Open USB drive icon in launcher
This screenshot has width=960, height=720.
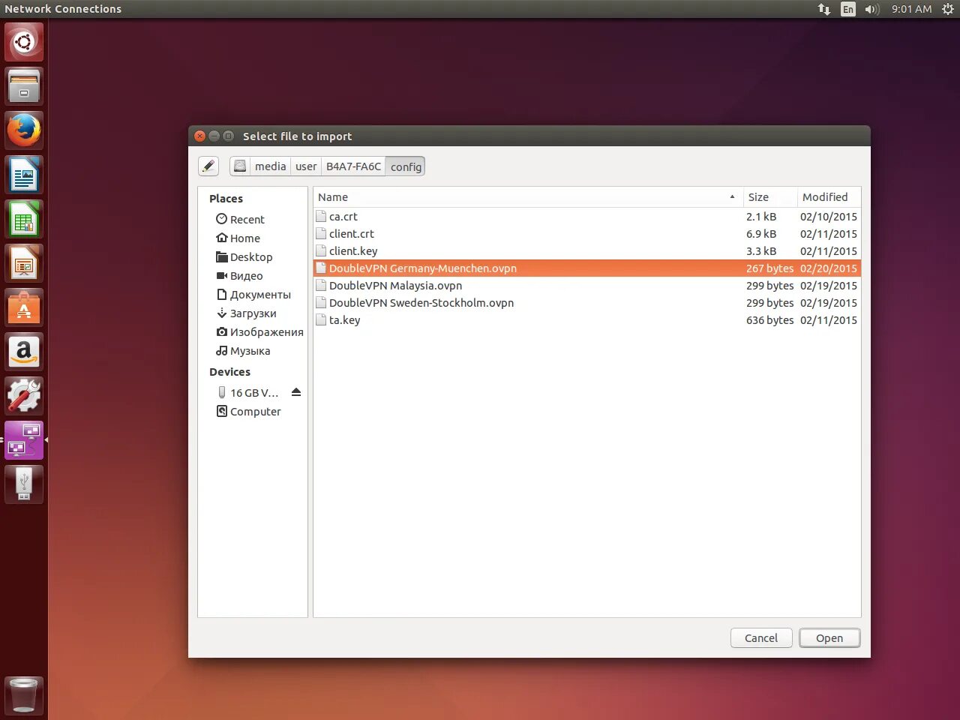(24, 484)
